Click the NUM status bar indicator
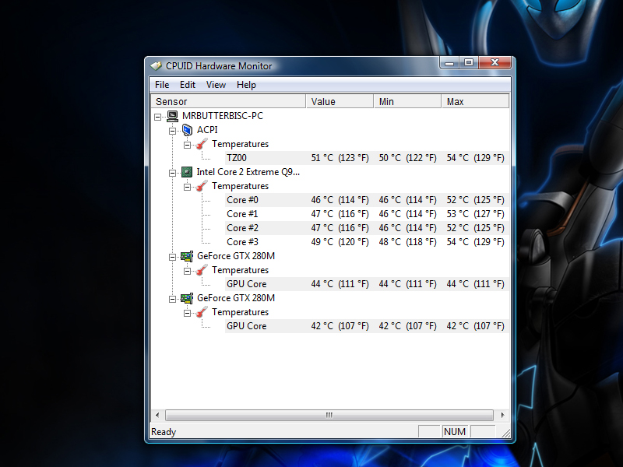 tap(455, 432)
